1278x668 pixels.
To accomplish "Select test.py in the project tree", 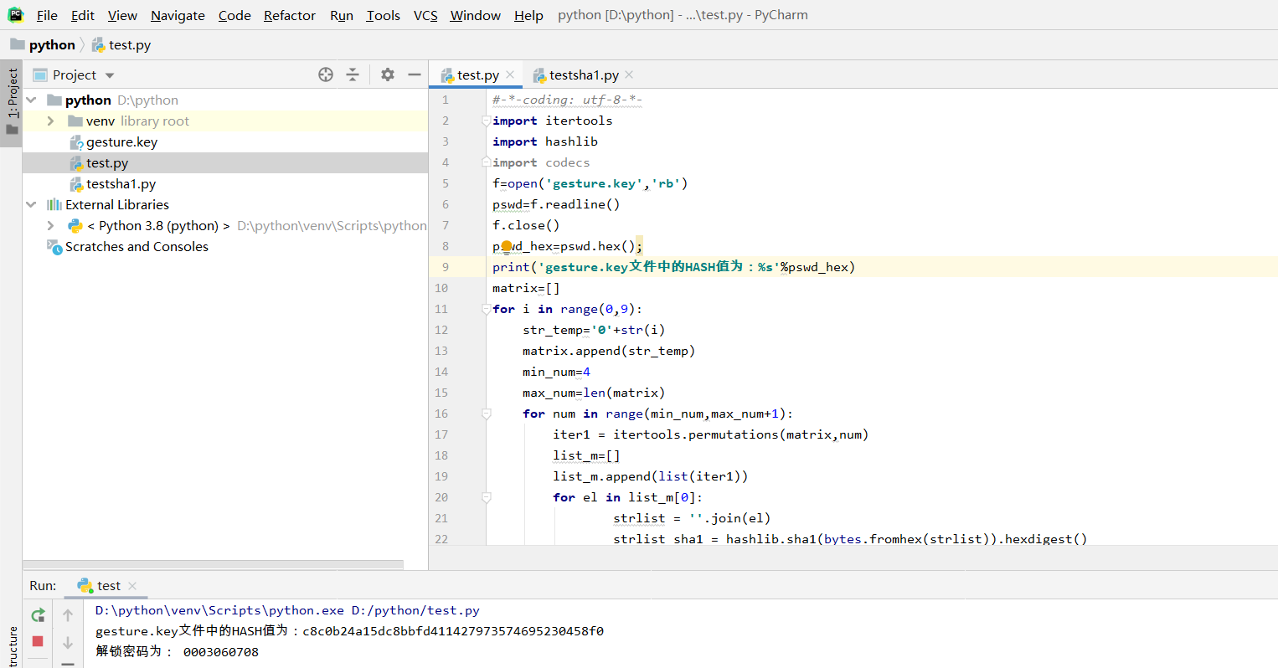I will coord(107,162).
